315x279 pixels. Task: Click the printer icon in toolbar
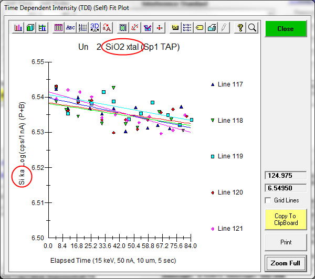(x=212, y=28)
